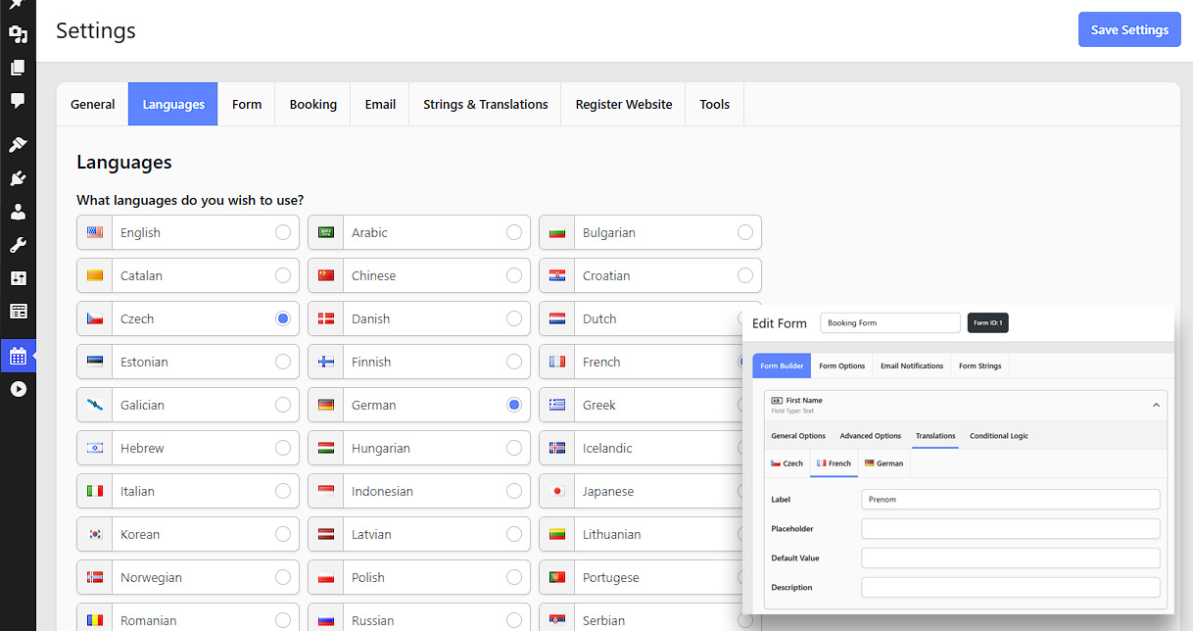Image resolution: width=1193 pixels, height=631 pixels.
Task: Open the pages sidebar icon
Action: click(18, 68)
